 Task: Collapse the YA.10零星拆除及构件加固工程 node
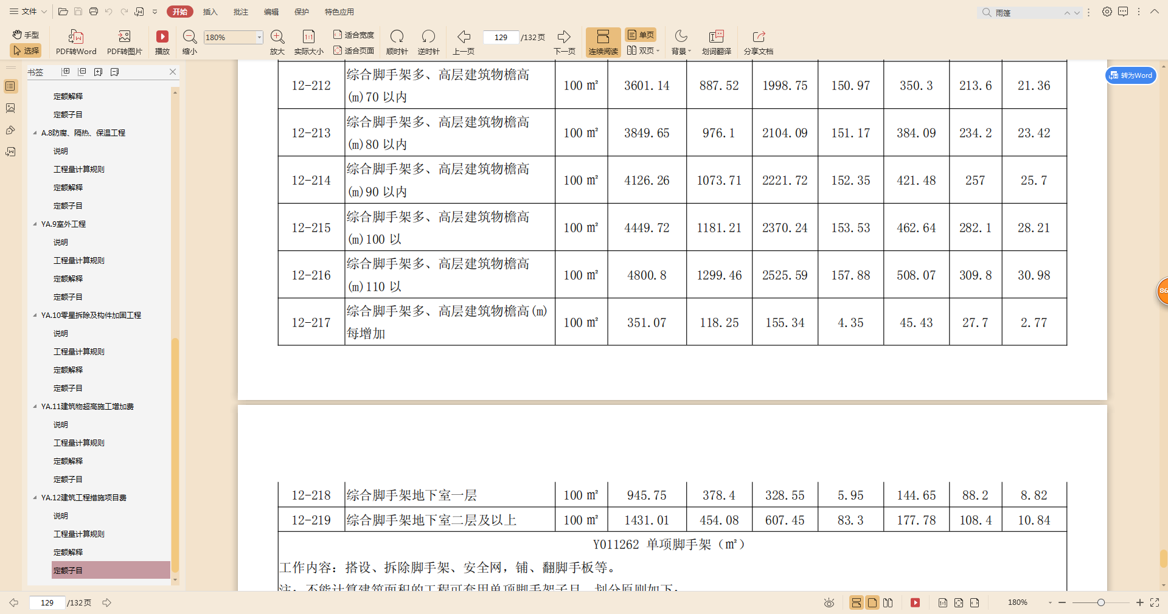coord(35,315)
